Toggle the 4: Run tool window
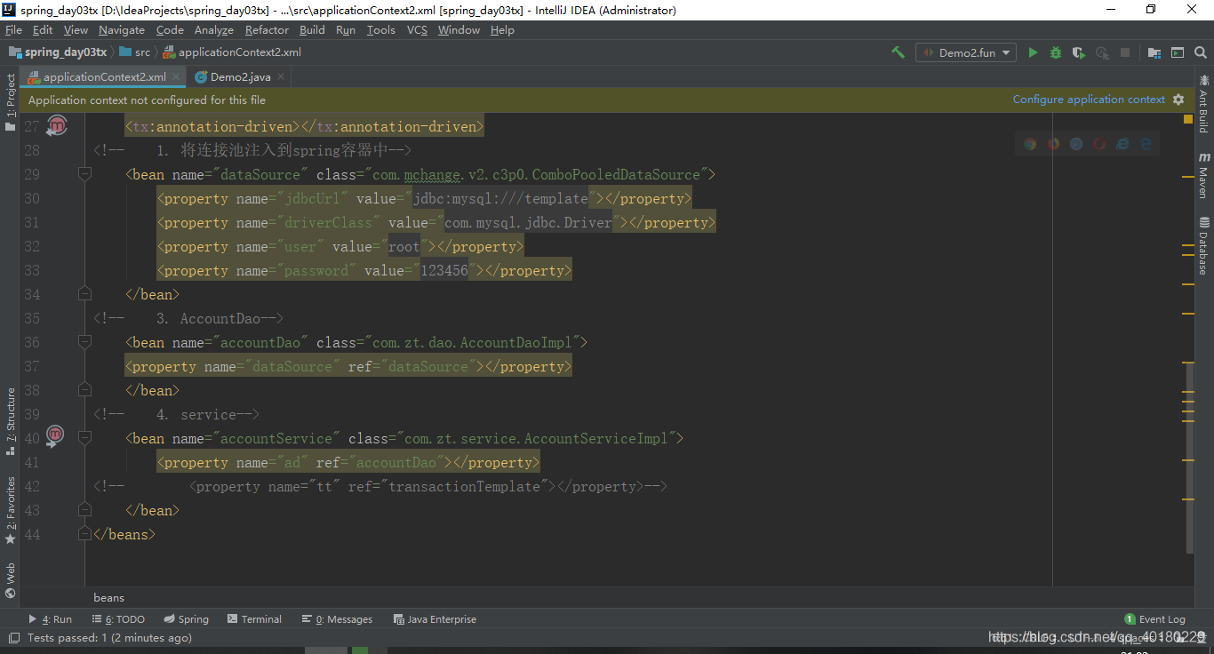The image size is (1214, 654). [51, 619]
